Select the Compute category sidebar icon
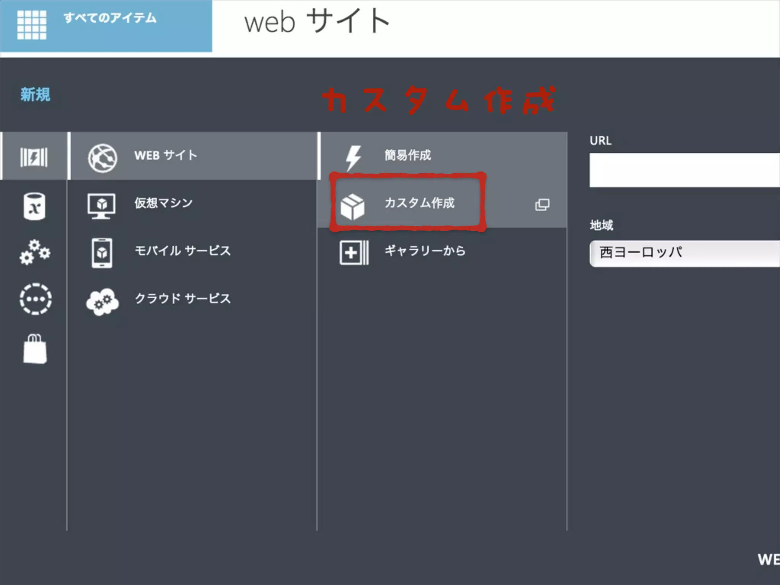Screen dimensions: 780x585 point(34,157)
